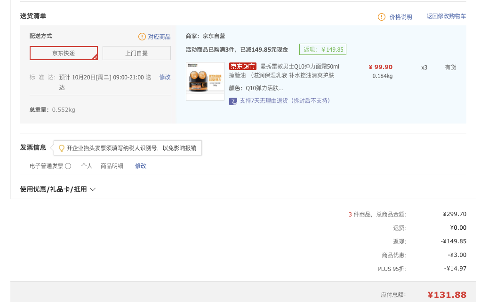Click 修改 next to delivery time
Image resolution: width=488 pixels, height=302 pixels.
tap(165, 77)
